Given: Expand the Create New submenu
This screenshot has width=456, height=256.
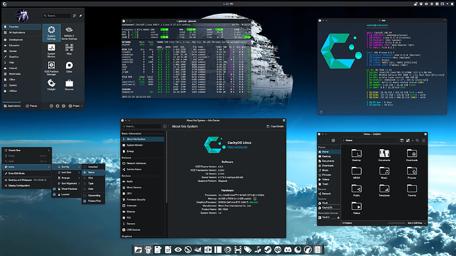Looking at the screenshot, I should [26, 150].
